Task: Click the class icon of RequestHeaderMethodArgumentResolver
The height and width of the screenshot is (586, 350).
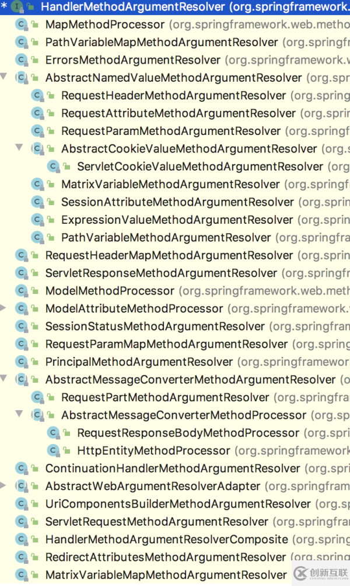Action: coord(38,95)
